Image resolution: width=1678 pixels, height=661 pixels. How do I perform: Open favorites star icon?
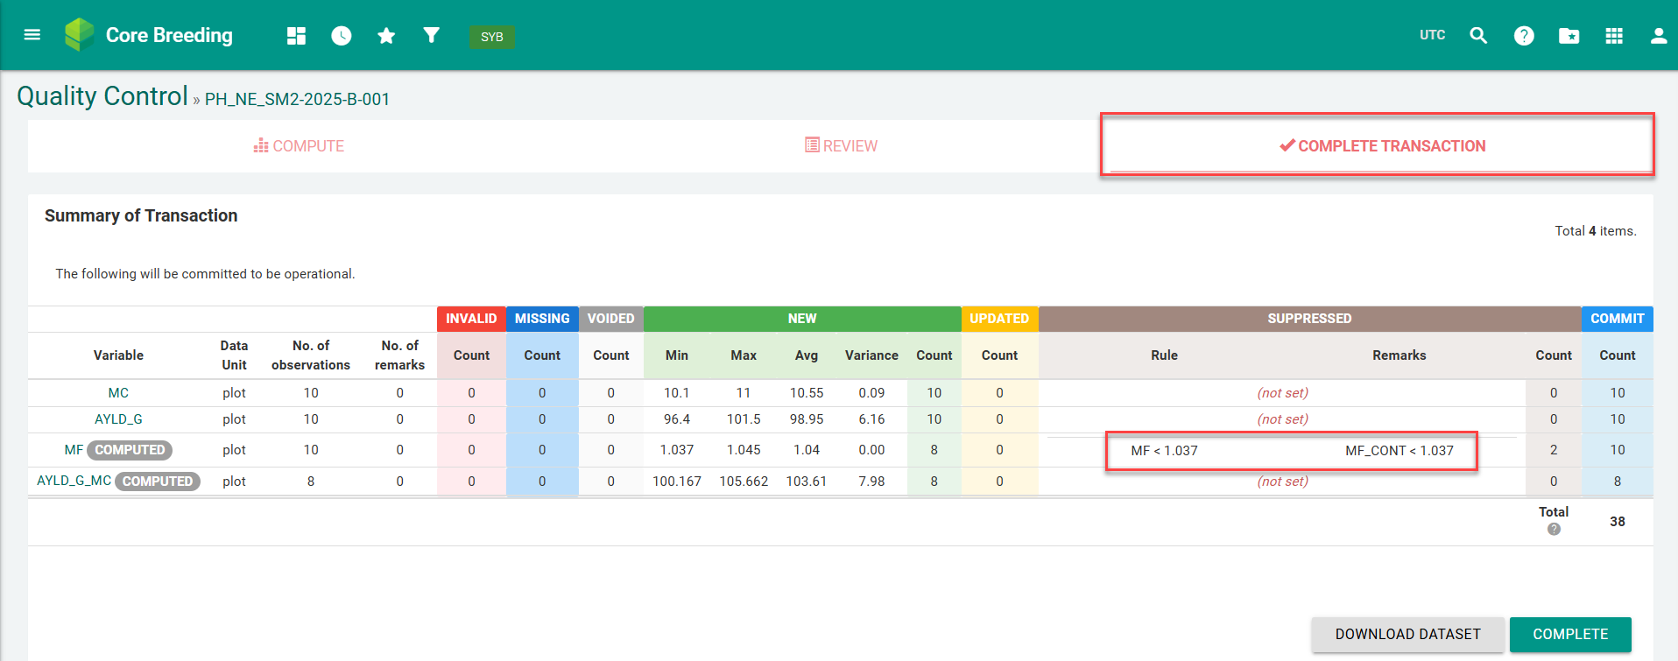pos(386,36)
